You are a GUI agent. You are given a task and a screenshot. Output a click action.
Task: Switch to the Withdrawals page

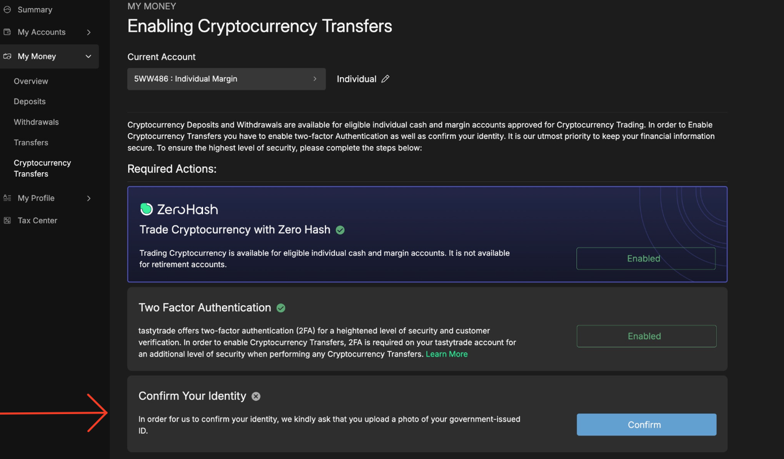[x=35, y=122]
